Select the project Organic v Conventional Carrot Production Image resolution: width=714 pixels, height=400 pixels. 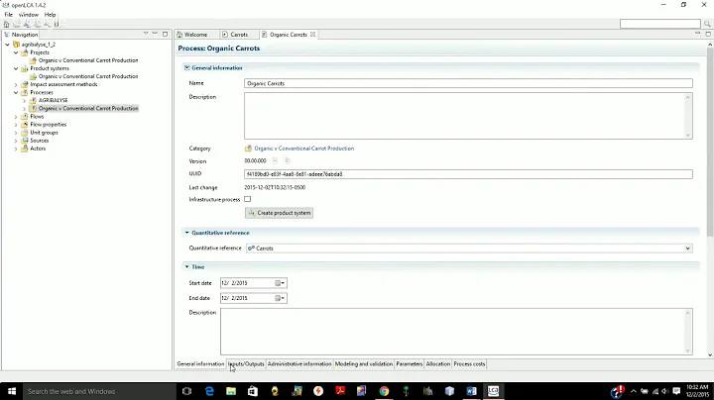click(88, 60)
